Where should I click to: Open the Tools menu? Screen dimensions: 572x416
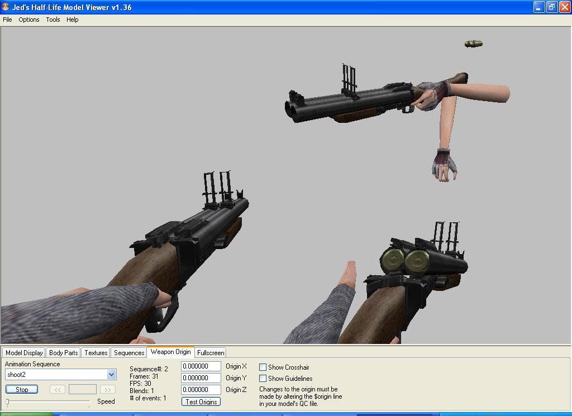(x=53, y=20)
